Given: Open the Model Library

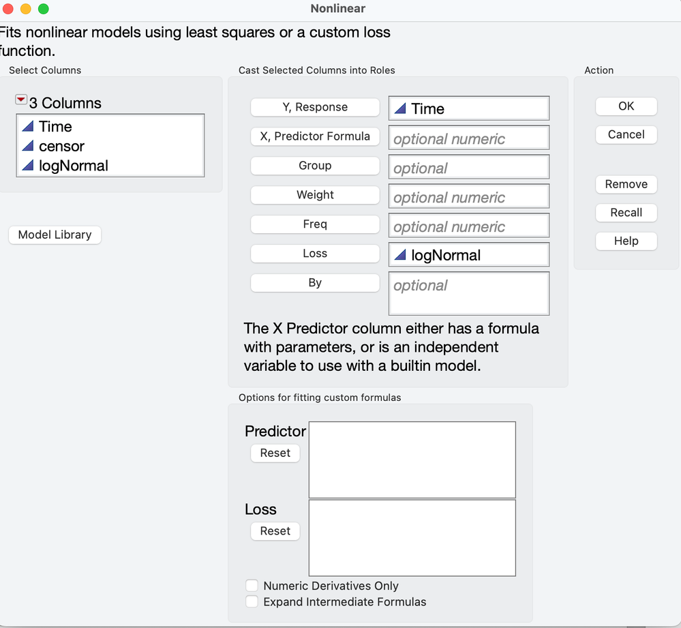Looking at the screenshot, I should click(x=55, y=235).
